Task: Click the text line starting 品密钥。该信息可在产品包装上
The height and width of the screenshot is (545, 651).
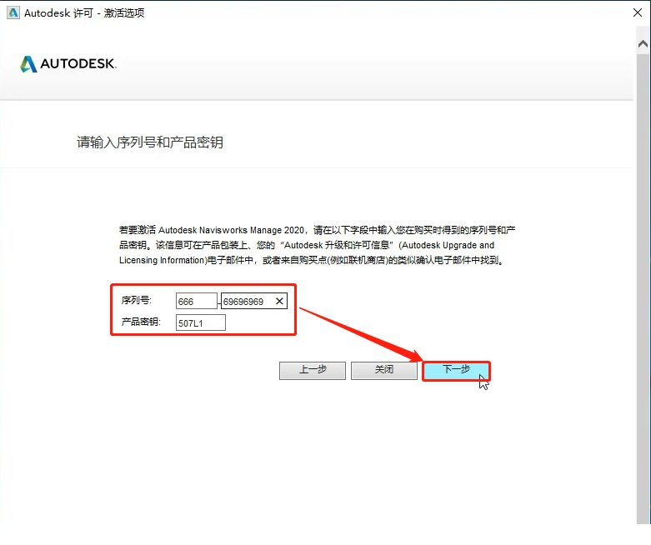Action: [x=307, y=245]
